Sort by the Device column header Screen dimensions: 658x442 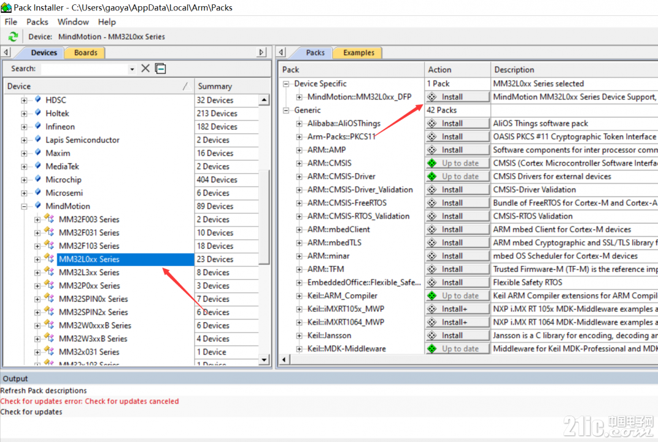(x=99, y=86)
